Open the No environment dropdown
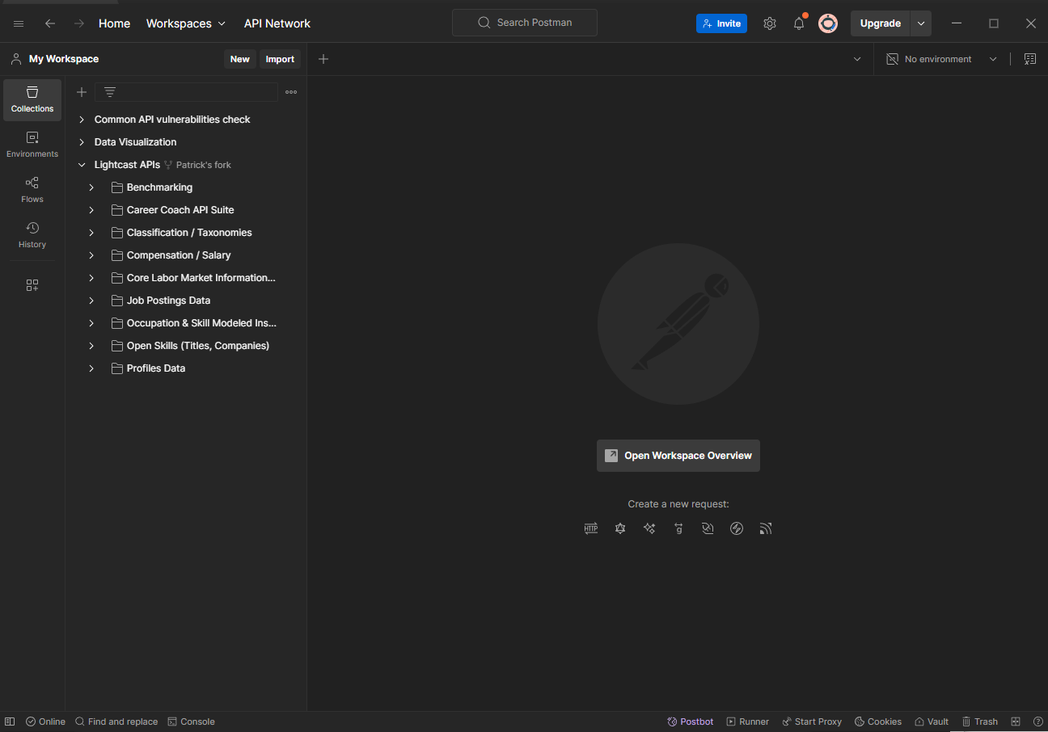This screenshot has height=732, width=1048. click(x=942, y=59)
